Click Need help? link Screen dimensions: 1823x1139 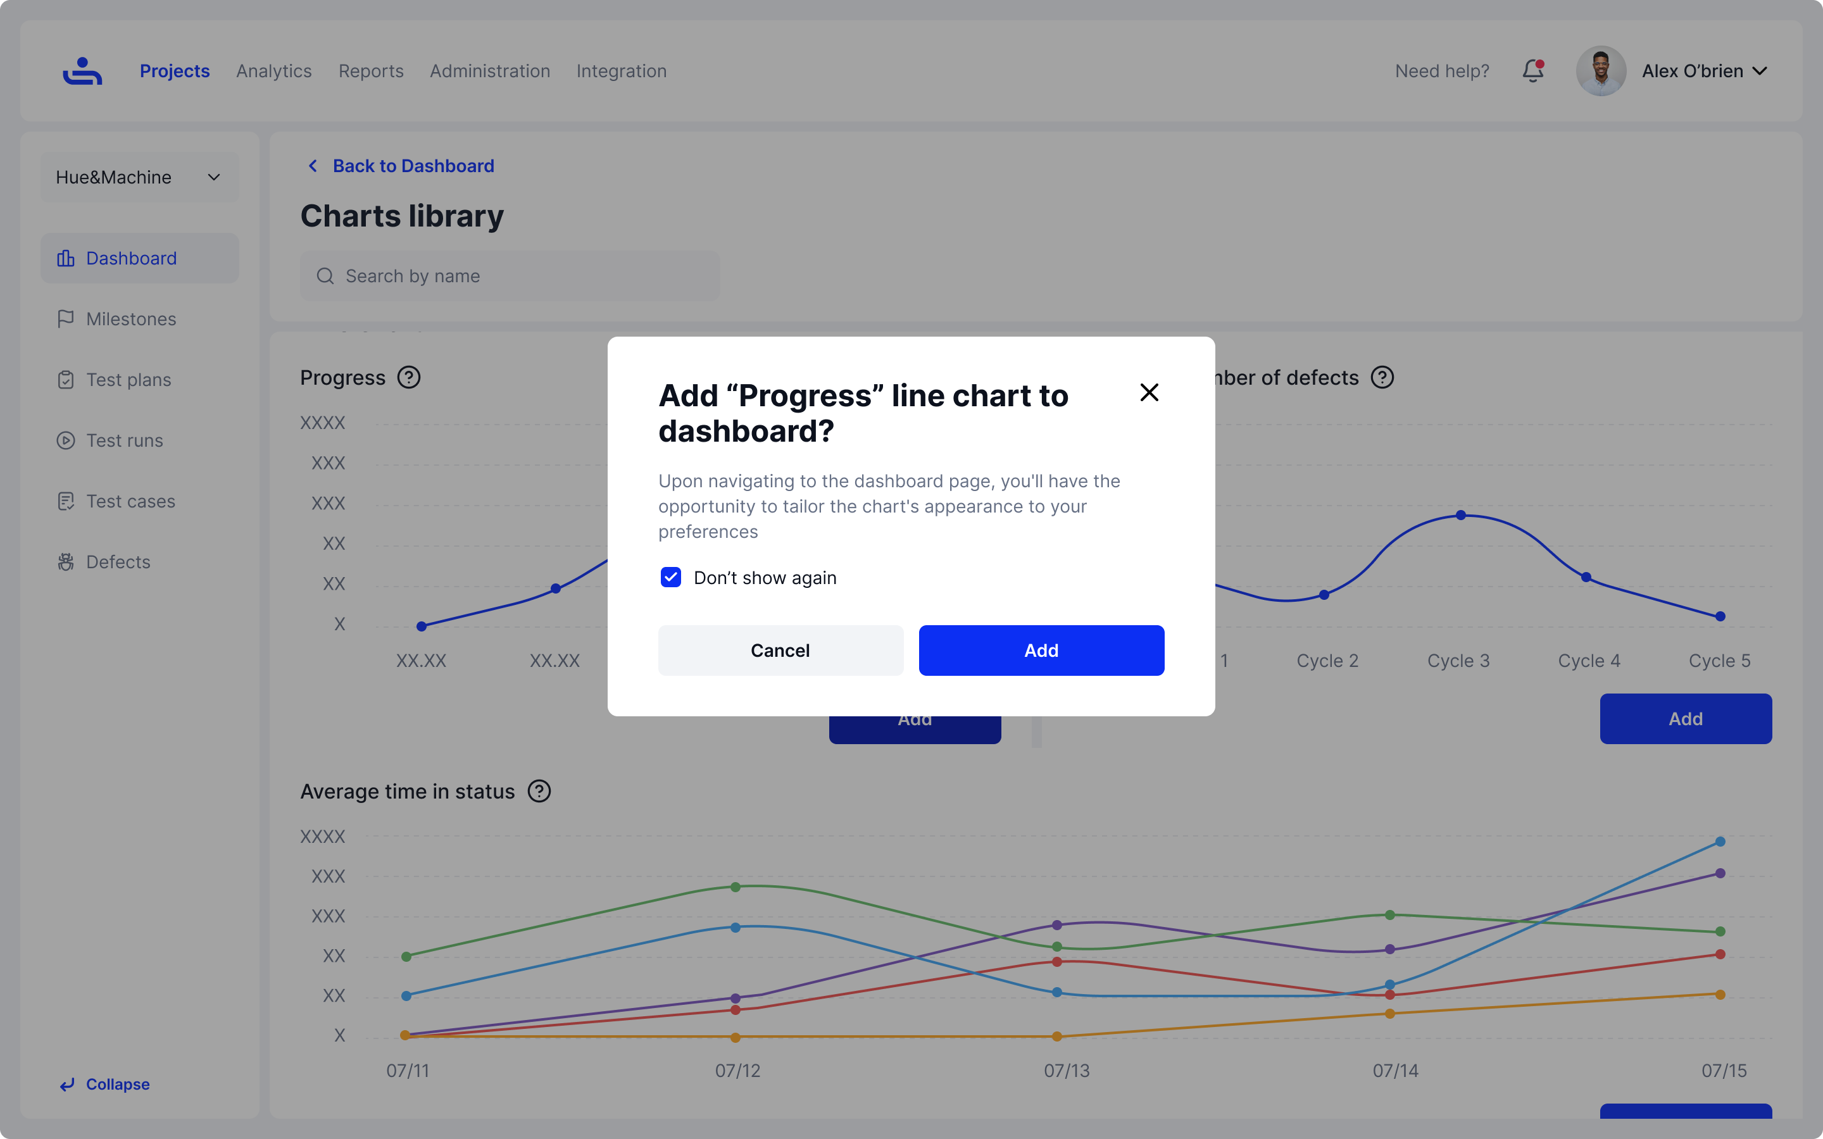1442,71
